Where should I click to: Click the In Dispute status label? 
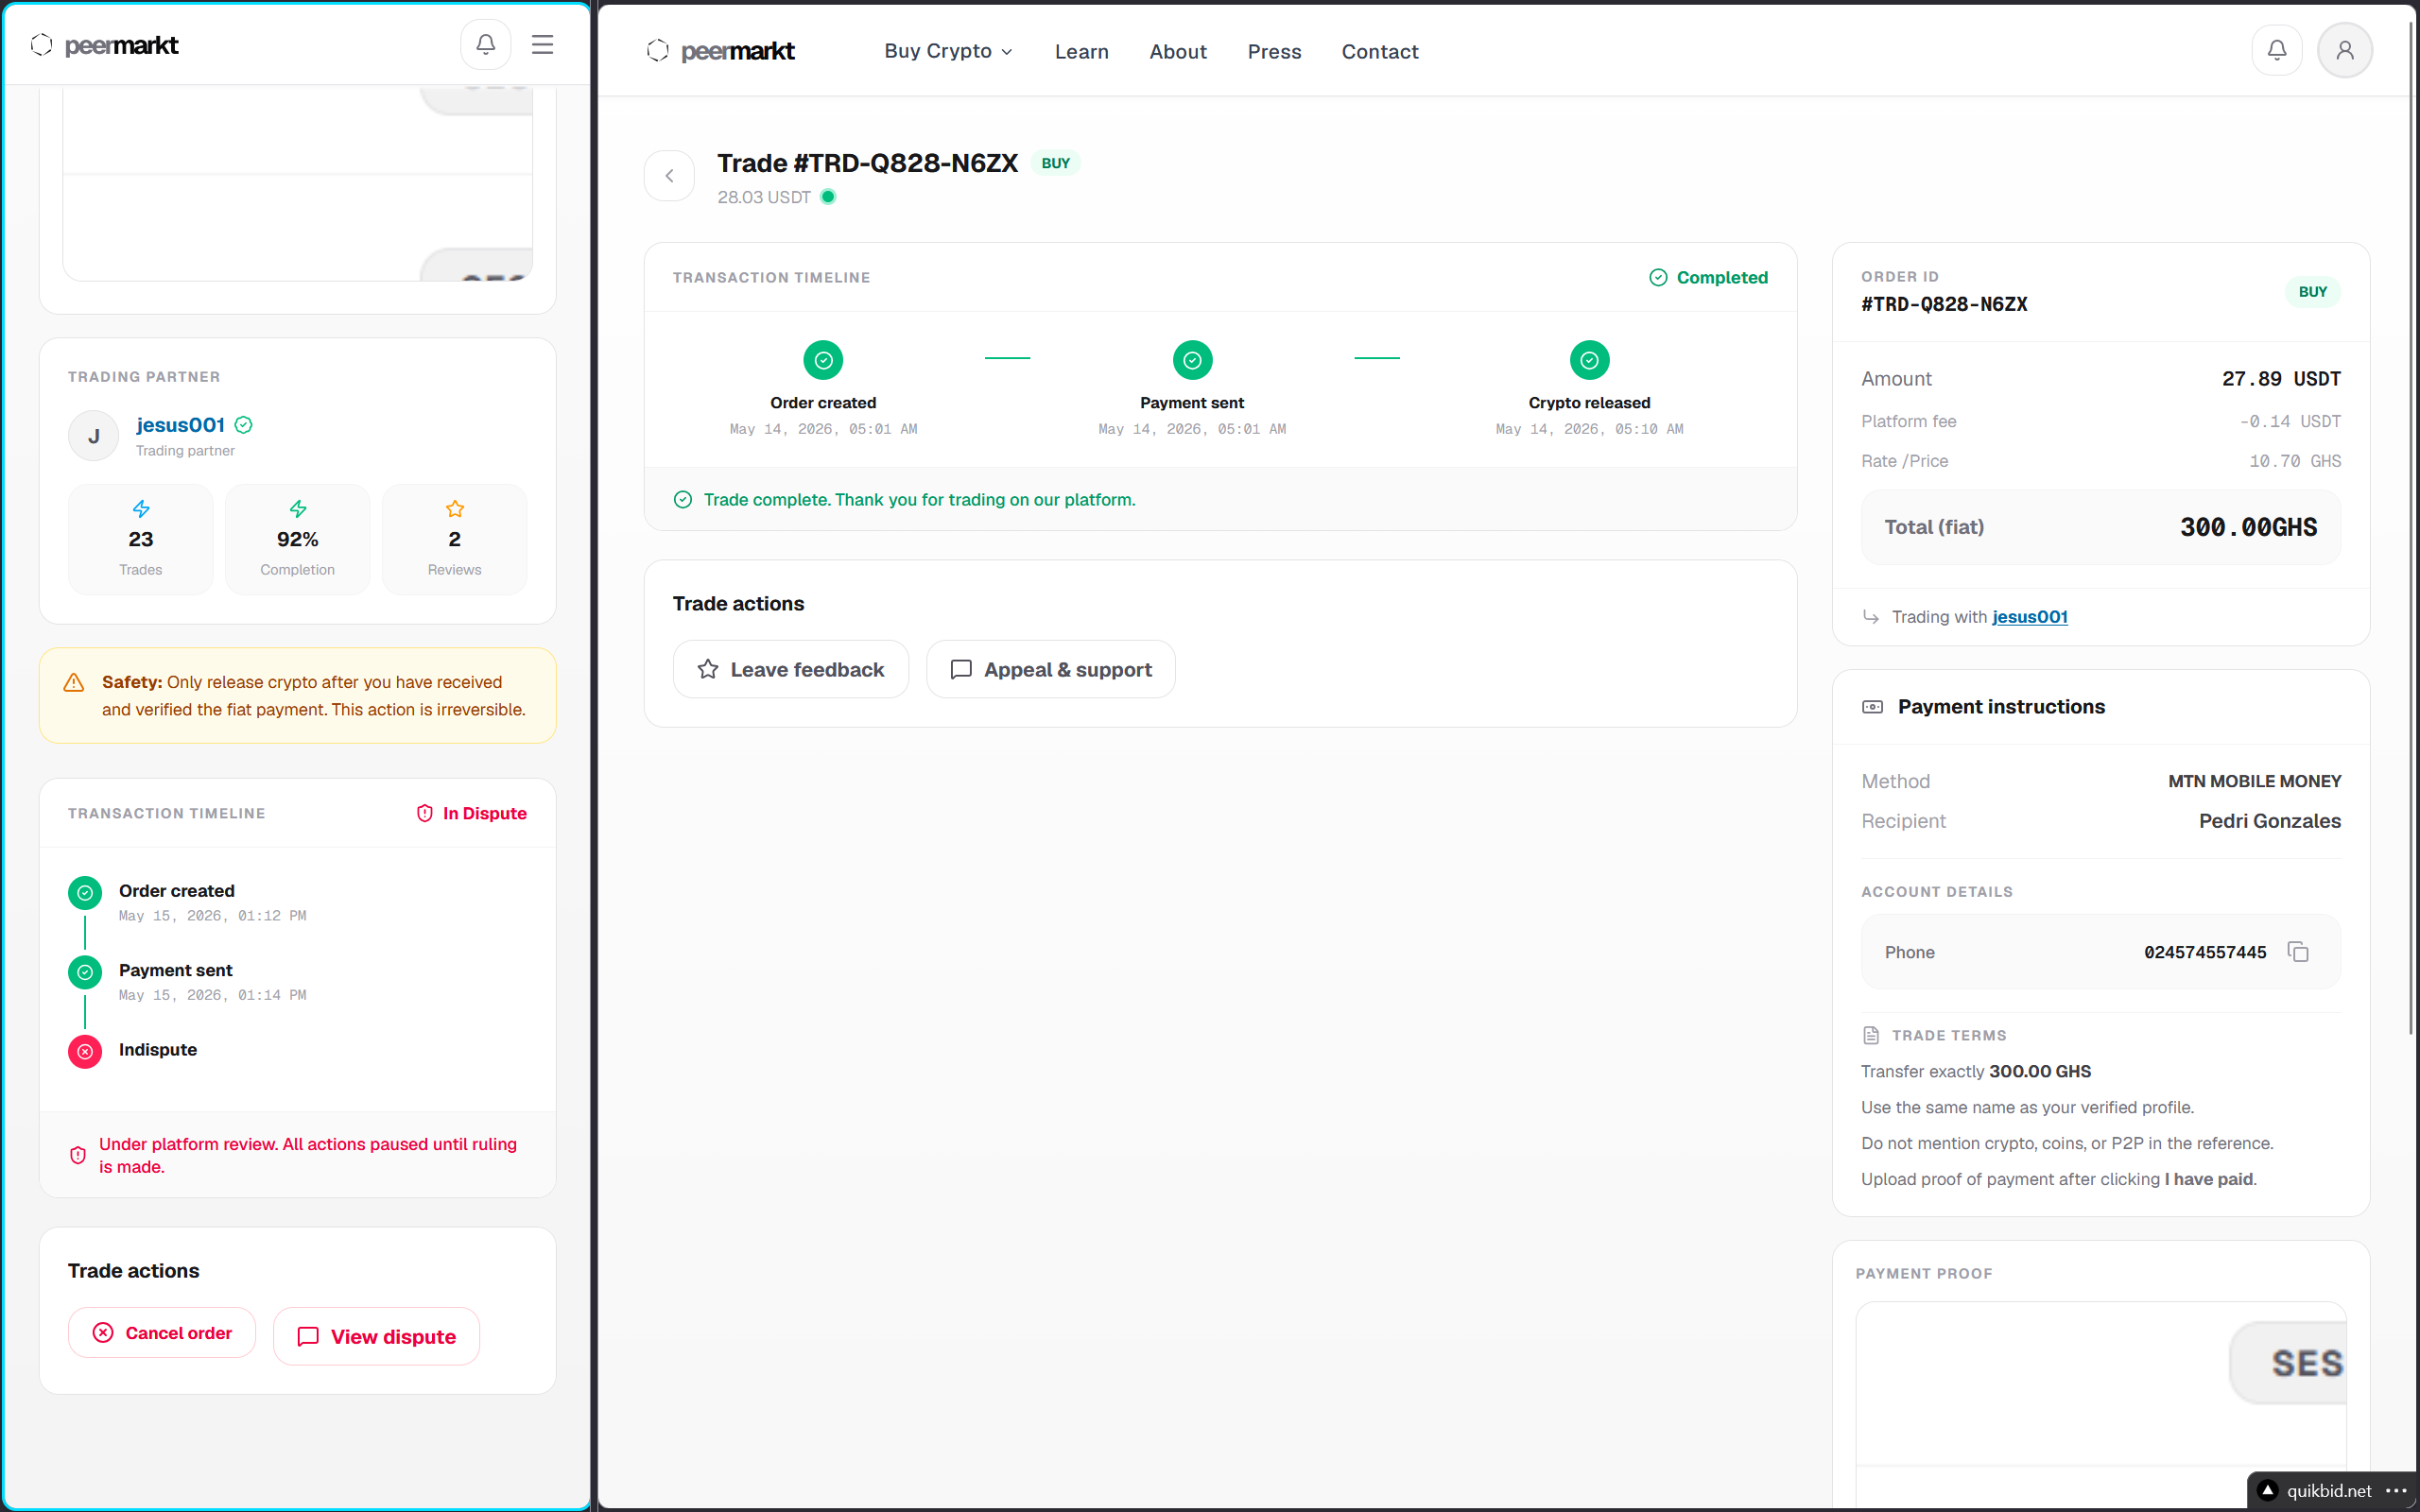click(x=484, y=814)
